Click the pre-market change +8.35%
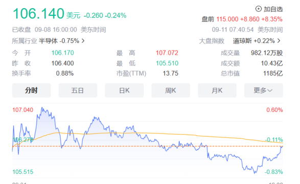 click(272, 19)
